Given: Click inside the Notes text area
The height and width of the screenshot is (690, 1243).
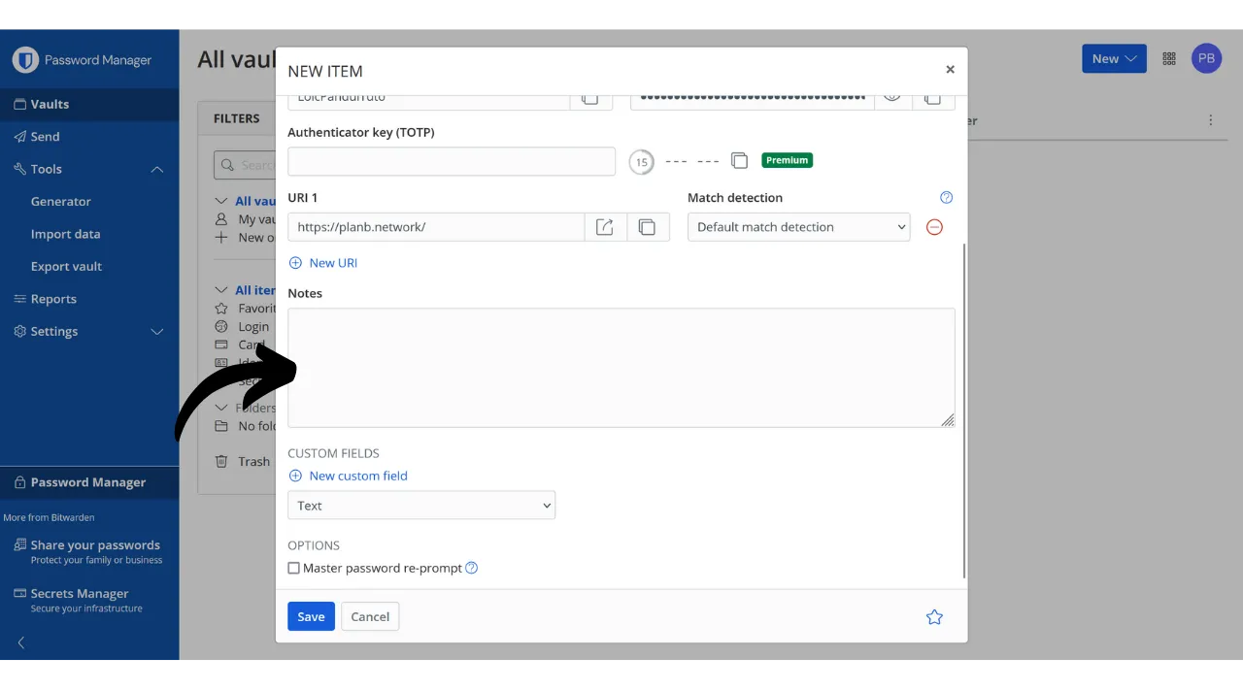Looking at the screenshot, I should (621, 368).
